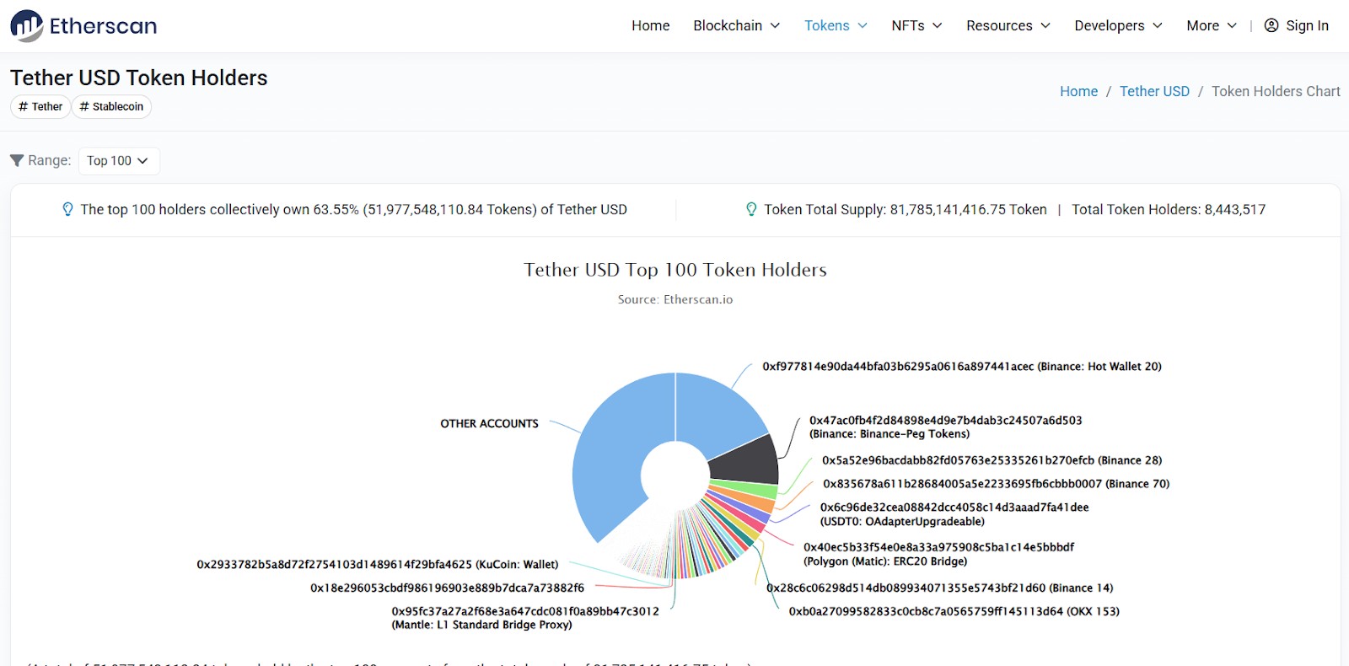Expand the Tokens menu

click(x=836, y=25)
